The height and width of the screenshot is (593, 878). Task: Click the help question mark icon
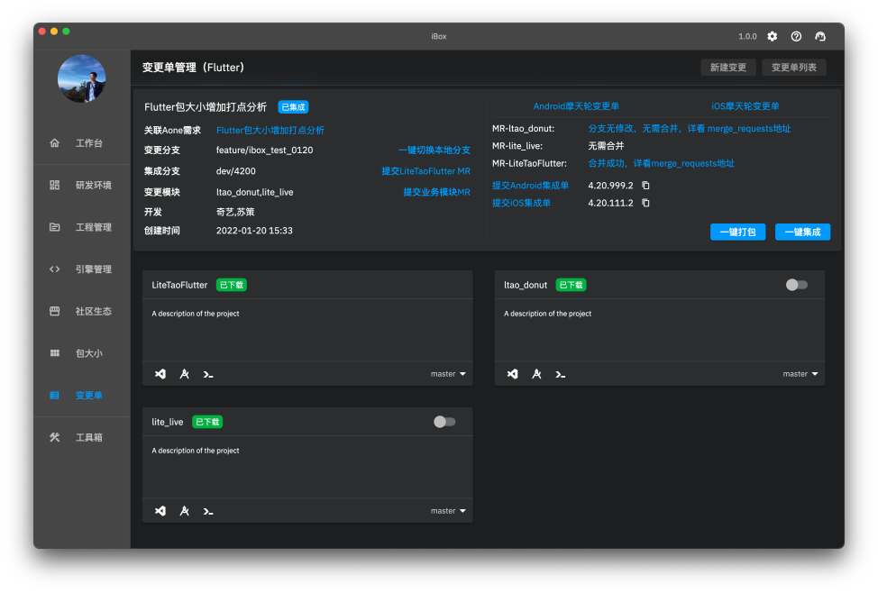[796, 36]
